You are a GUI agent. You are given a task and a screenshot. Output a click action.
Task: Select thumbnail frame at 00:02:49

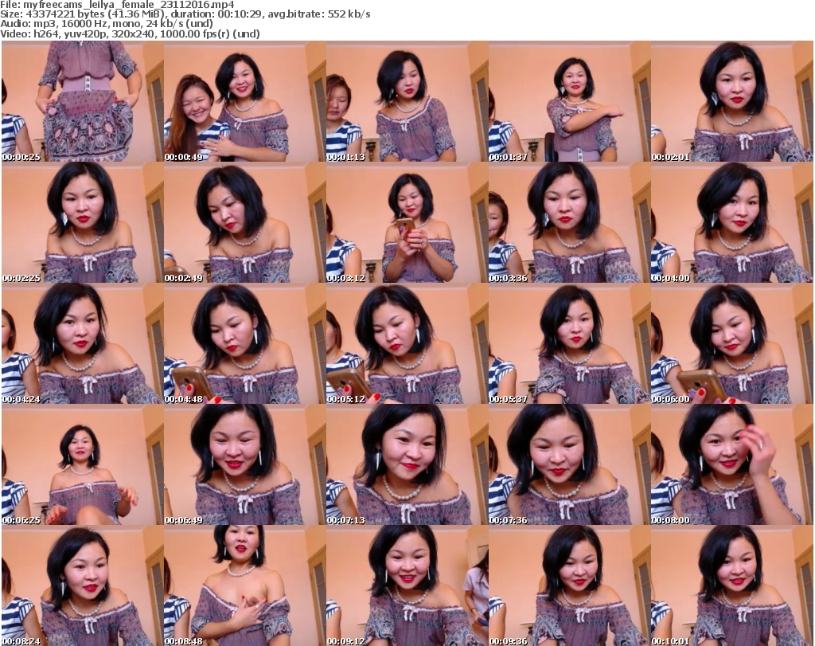[x=245, y=222]
